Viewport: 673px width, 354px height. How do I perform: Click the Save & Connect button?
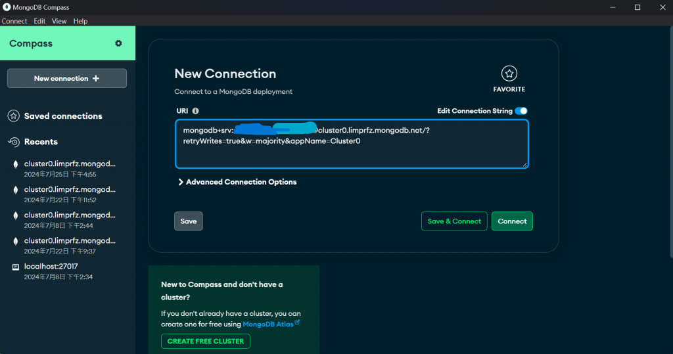coord(454,221)
